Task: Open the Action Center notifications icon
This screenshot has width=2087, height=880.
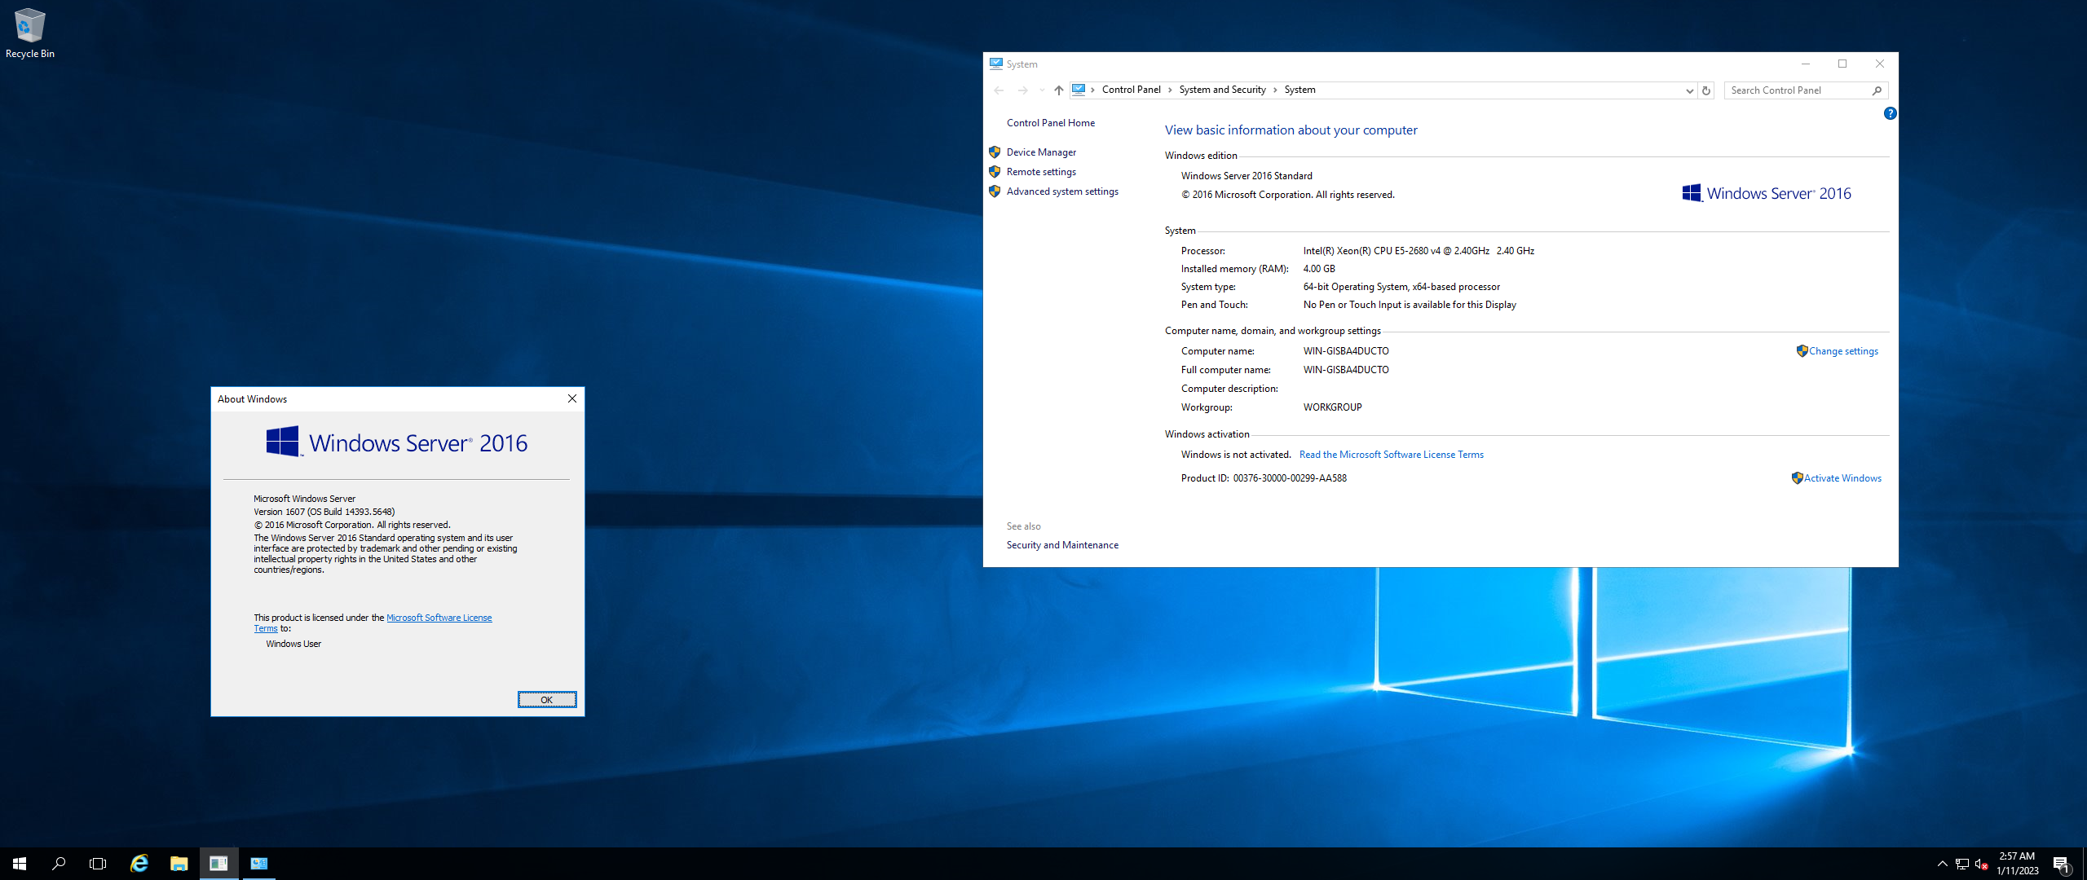Action: click(2061, 864)
